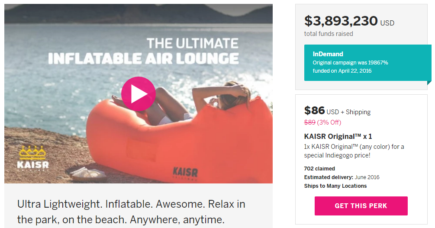Play the KAISR campaign video
This screenshot has width=435, height=228.
[138, 93]
